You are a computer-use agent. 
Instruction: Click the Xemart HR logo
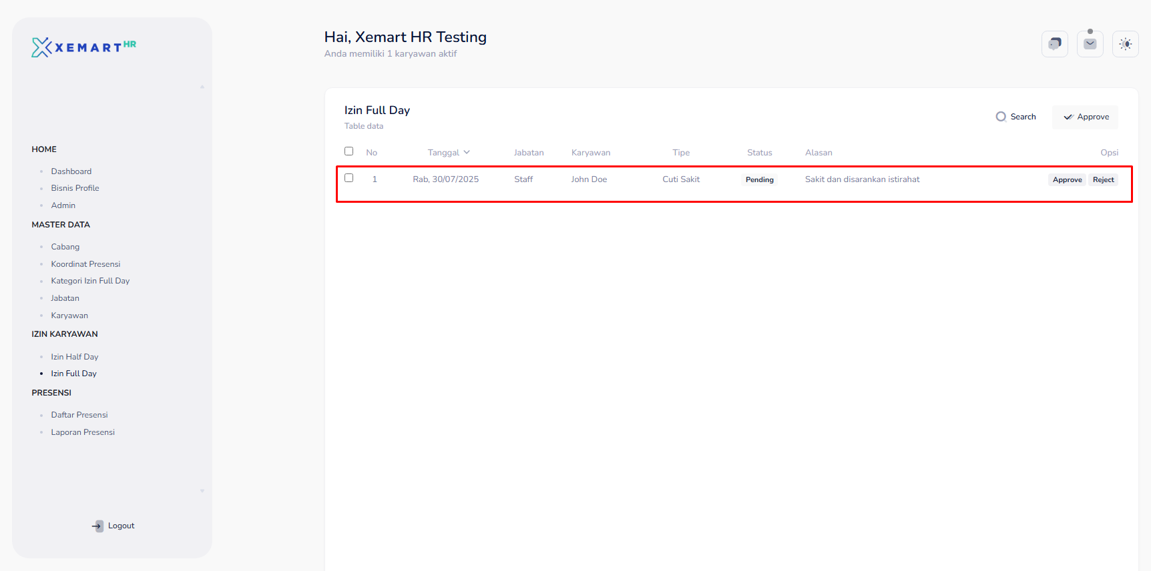click(83, 47)
